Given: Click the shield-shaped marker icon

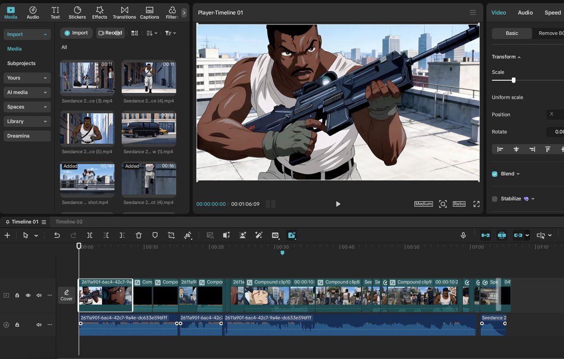Looking at the screenshot, I should tap(155, 235).
